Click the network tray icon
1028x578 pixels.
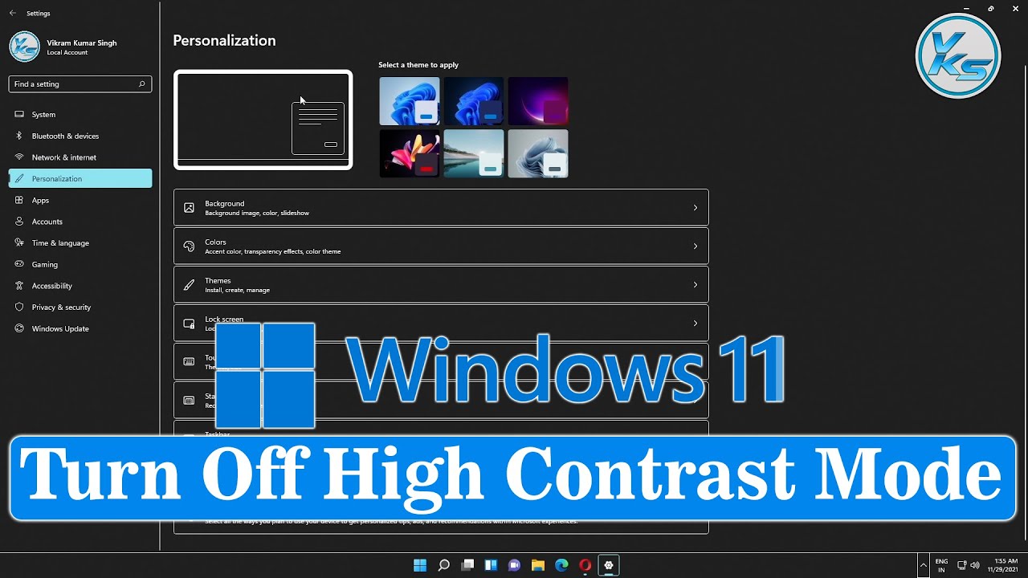962,565
